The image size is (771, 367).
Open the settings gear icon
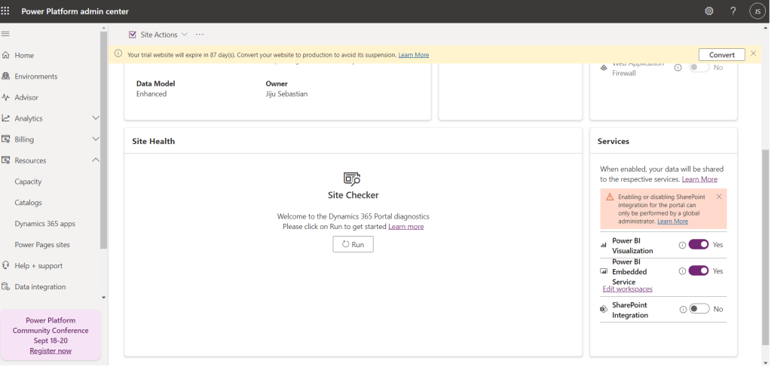pyautogui.click(x=708, y=11)
